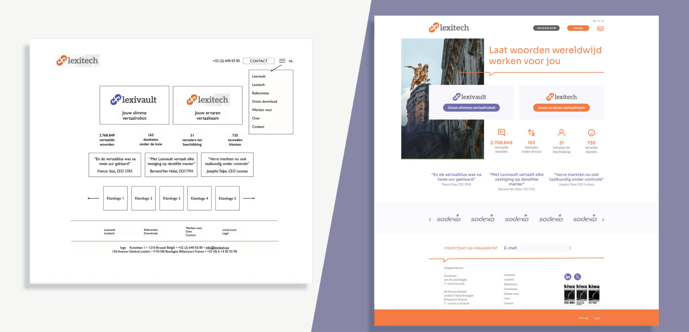Click the wireframe phone number +32 (2) 640 03 85
This screenshot has height=332, width=689.
pyautogui.click(x=226, y=61)
